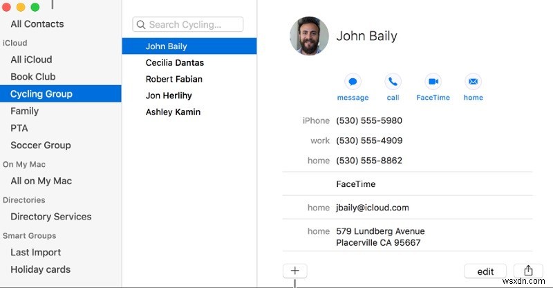
Task: Click the green zoom window button
Action: [35, 7]
